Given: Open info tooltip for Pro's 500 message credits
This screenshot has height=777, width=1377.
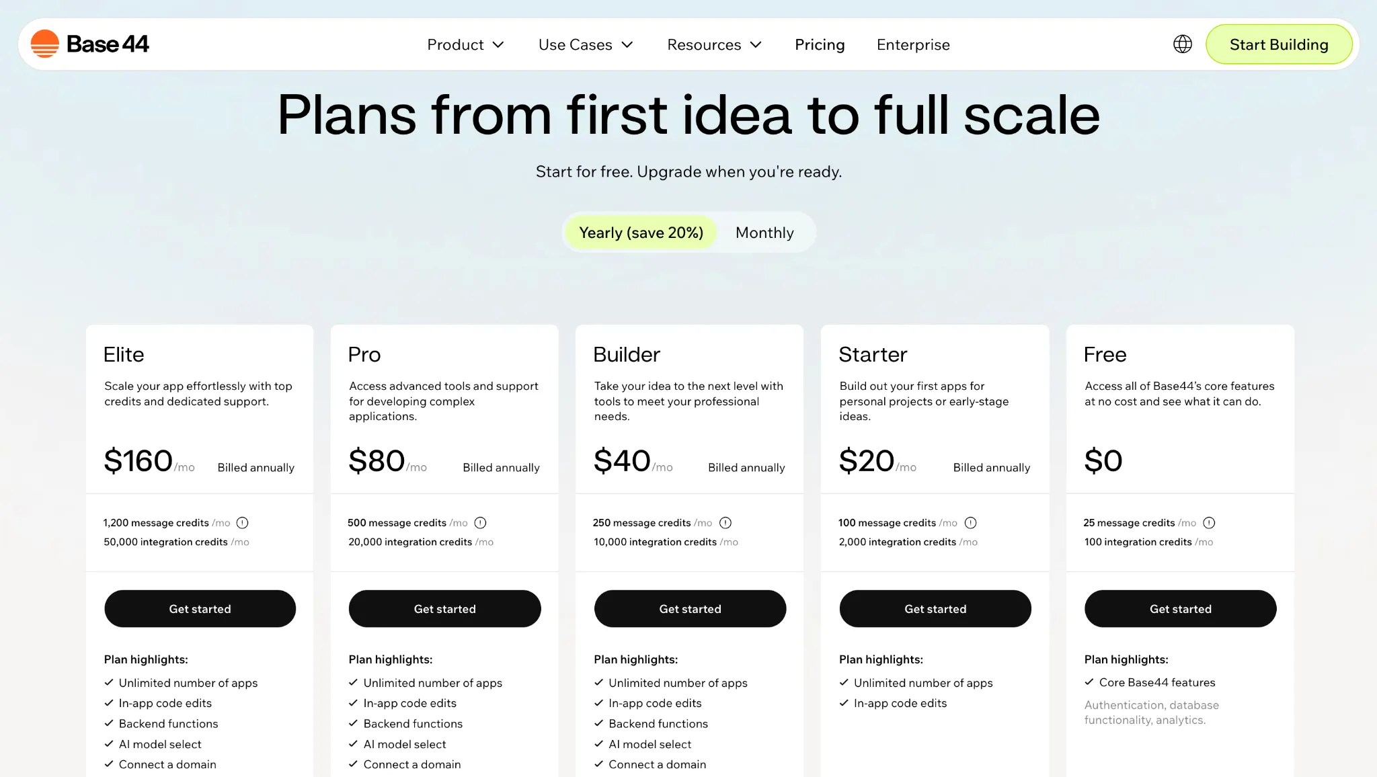Looking at the screenshot, I should [x=481, y=522].
